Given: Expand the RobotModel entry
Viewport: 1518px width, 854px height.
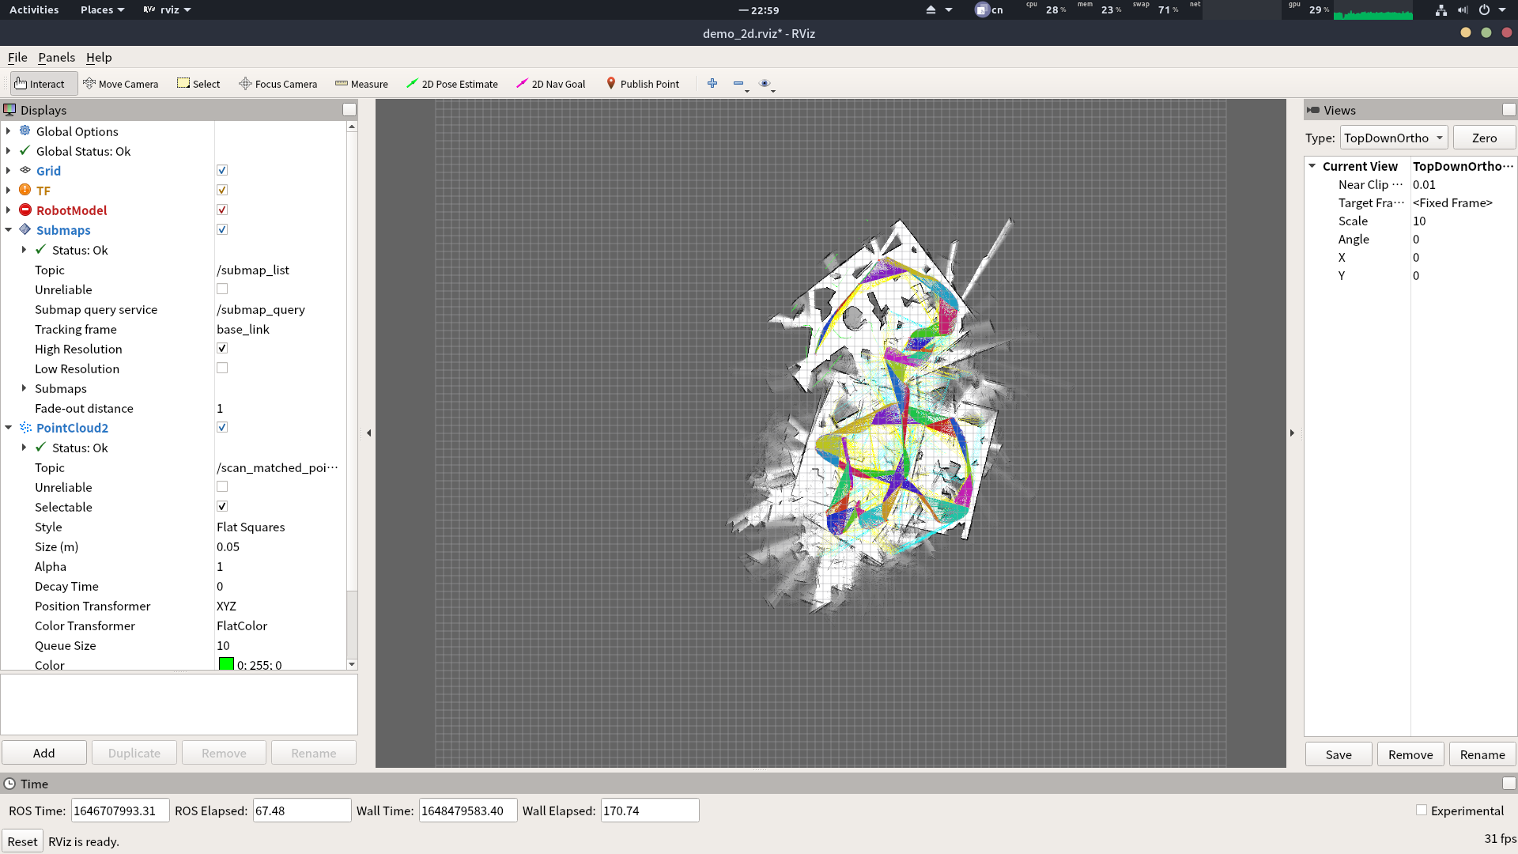Looking at the screenshot, I should 9,210.
